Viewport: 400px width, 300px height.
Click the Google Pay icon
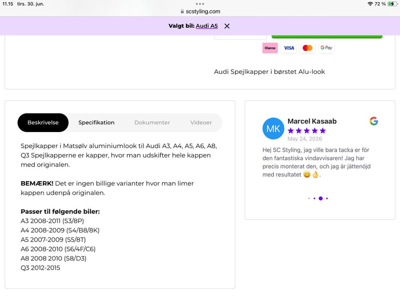[326, 48]
